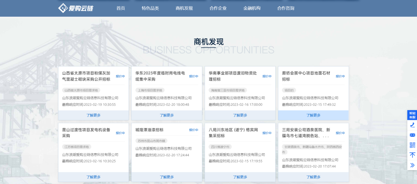Click 了解更多 on 八局川东地区 card
The width and height of the screenshot is (417, 184).
pyautogui.click(x=240, y=177)
